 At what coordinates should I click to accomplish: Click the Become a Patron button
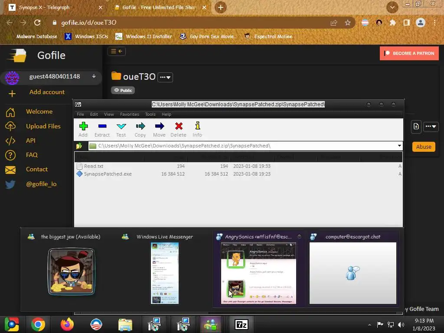pos(409,53)
